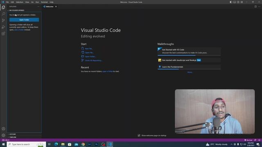Open the Selection menu
Screen dimensions: 262x147
coord(20,2)
